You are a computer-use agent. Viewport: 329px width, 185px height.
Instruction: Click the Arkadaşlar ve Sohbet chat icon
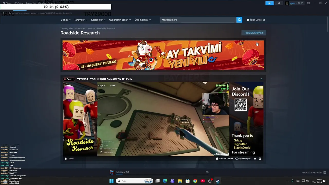325,172
